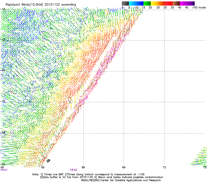
Task: Click the latitude label '-12'
Action: 3,40
